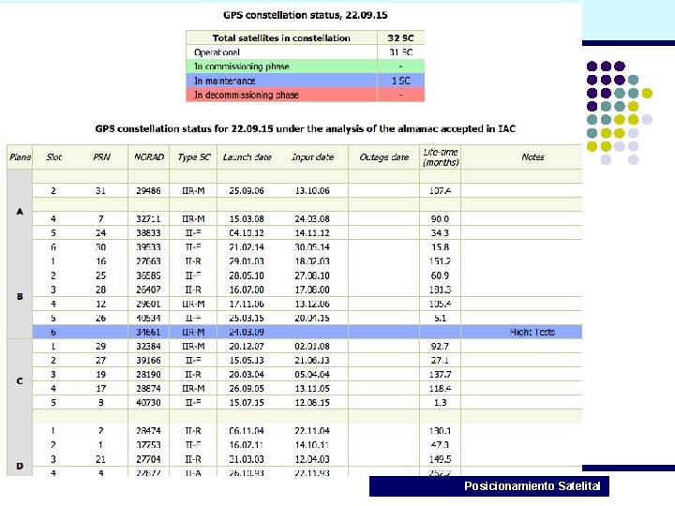Click NORAD value '37753'
Image resolution: width=675 pixels, height=506 pixels.
click(x=148, y=445)
